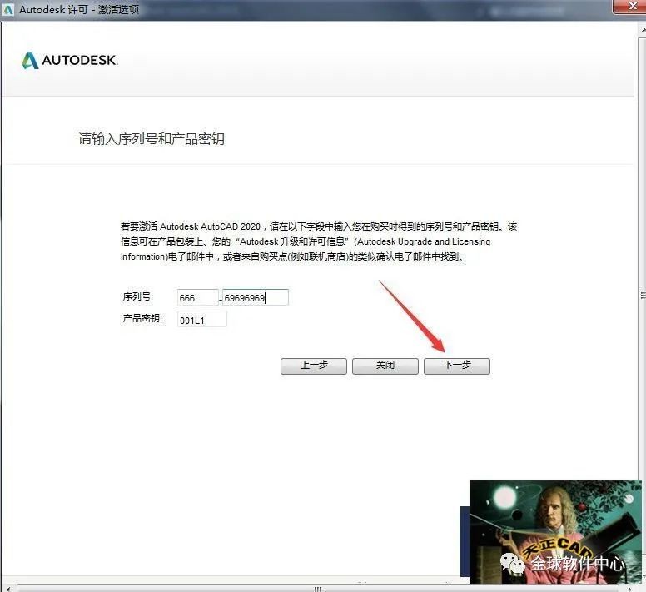The width and height of the screenshot is (646, 592).
Task: Click the heading 请输入序列号和产品密钥
Action: pos(152,139)
